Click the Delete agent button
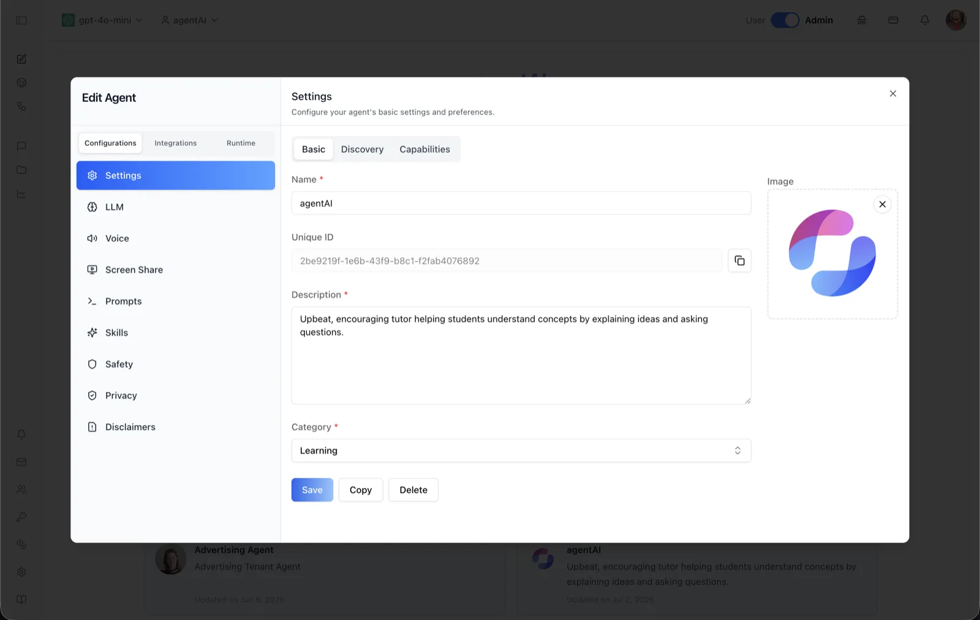Screen dimensions: 980x620 [x=413, y=490]
